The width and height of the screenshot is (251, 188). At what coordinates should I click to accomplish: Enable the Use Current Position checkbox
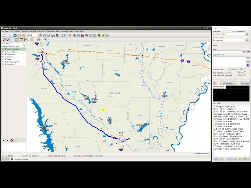(231, 31)
